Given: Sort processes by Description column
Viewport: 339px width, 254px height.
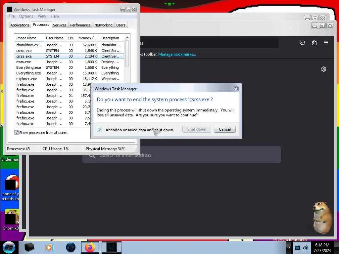Looking at the screenshot, I should point(112,38).
